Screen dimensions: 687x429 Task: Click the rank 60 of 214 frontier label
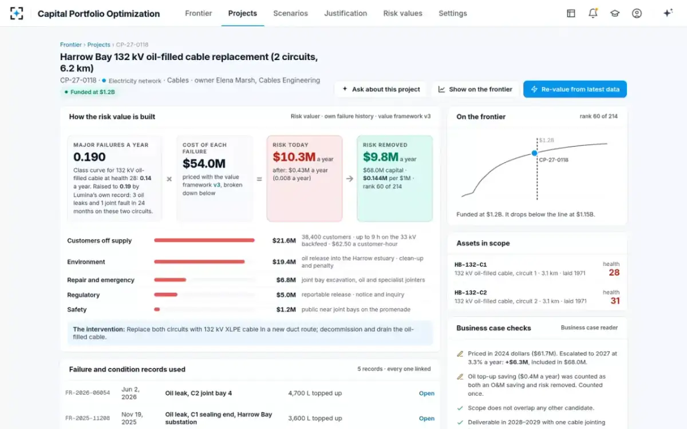[599, 116]
